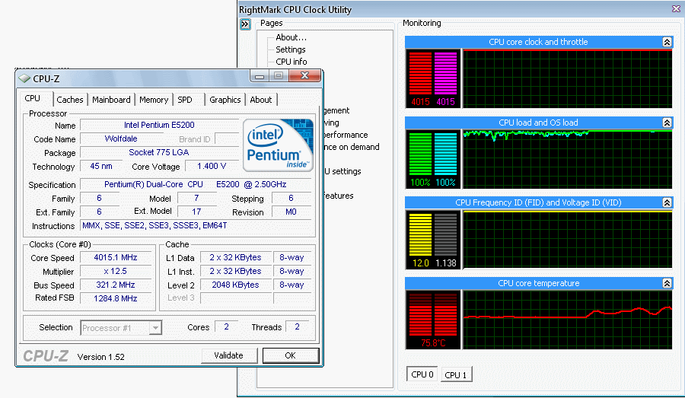The height and width of the screenshot is (398, 685).
Task: Collapse the RightMark pages panel with the arrow icon
Action: (x=245, y=24)
